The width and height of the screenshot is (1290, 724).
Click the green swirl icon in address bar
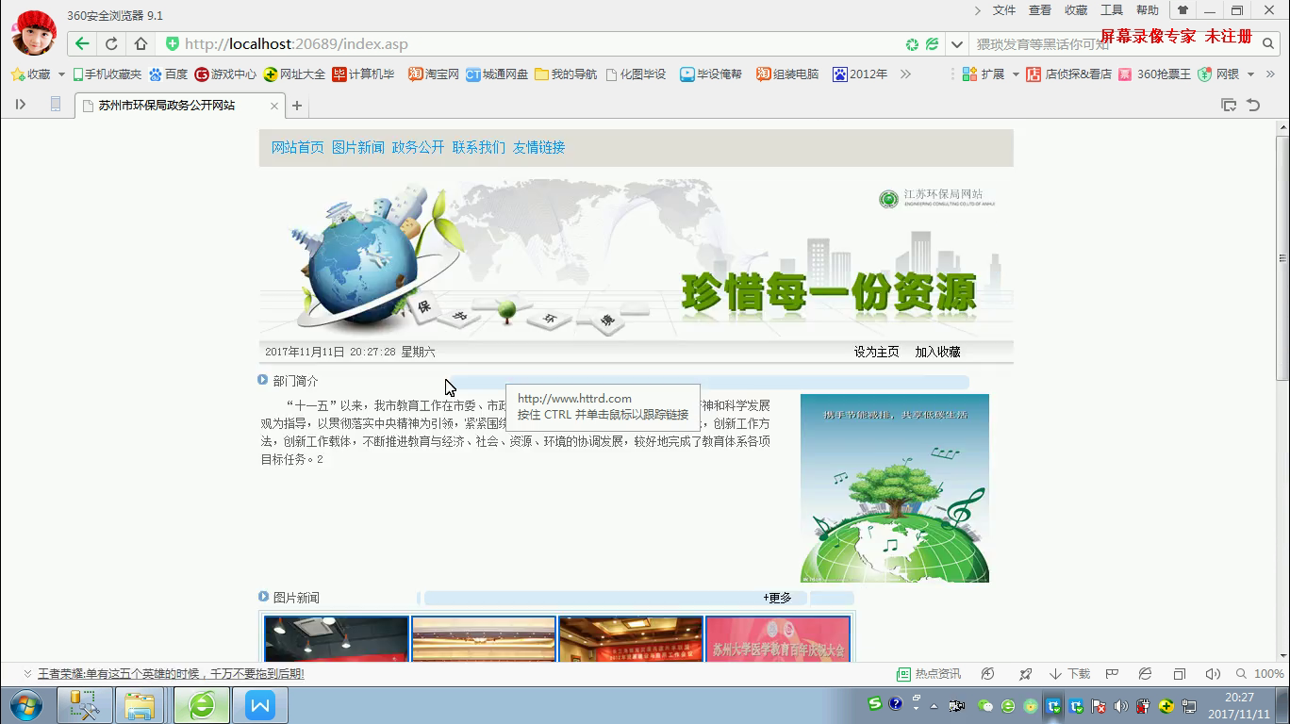[912, 44]
